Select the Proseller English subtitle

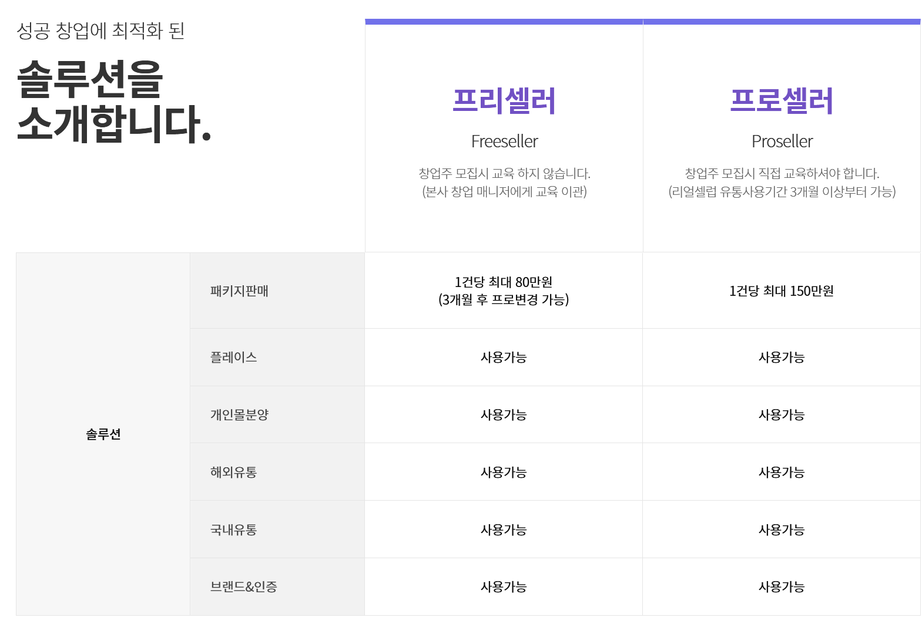[782, 141]
